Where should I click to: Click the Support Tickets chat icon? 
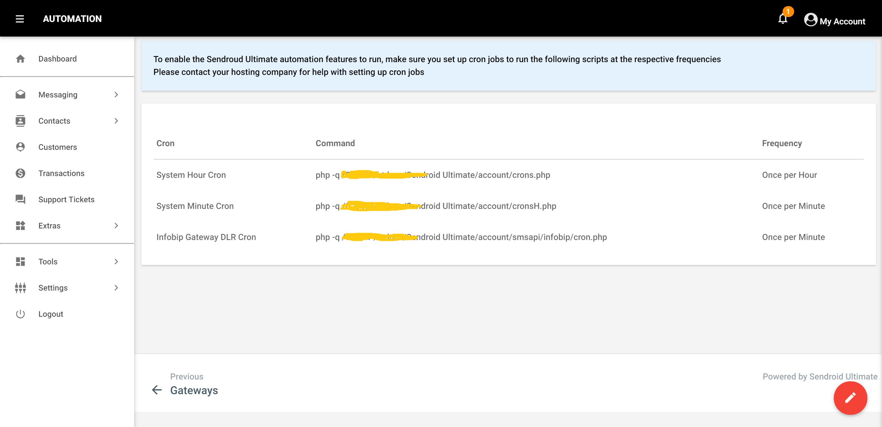pyautogui.click(x=20, y=199)
